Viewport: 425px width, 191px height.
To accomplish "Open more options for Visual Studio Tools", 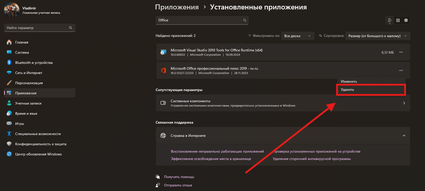I will 401,52.
